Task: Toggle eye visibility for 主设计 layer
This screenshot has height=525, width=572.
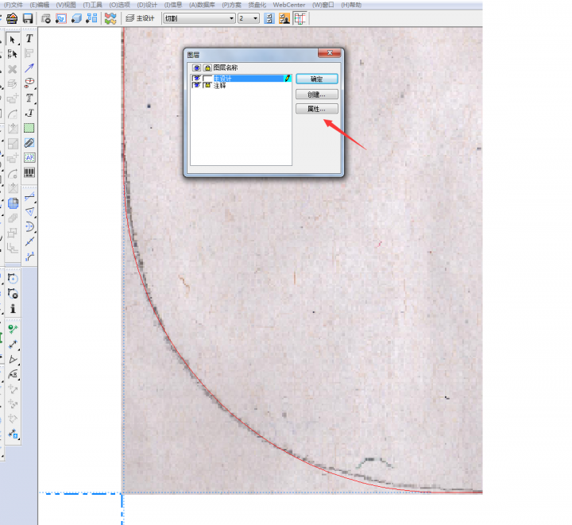Action: tap(196, 79)
